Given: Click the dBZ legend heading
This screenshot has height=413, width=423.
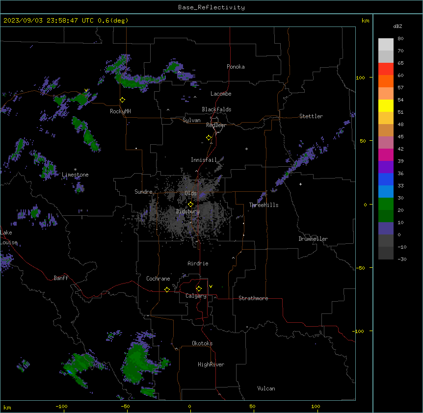Looking at the screenshot, I should click(x=397, y=26).
